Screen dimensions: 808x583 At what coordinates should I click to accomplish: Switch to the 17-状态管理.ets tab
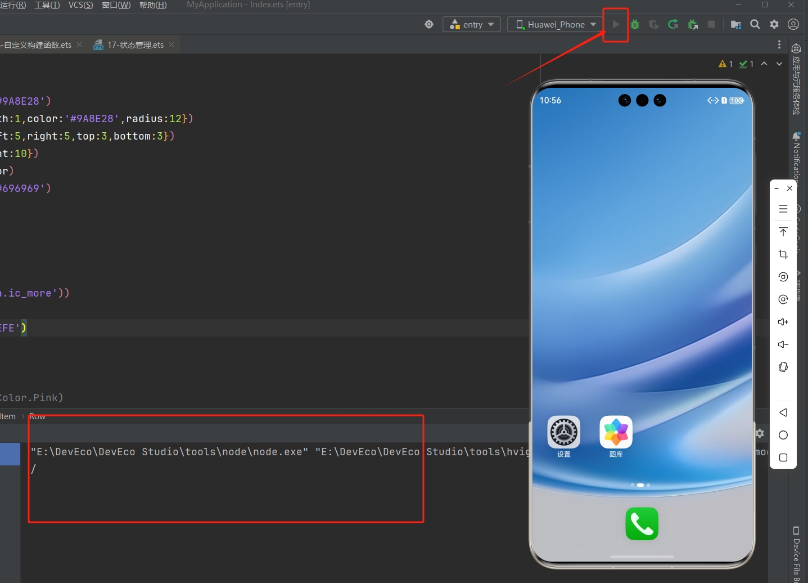135,45
